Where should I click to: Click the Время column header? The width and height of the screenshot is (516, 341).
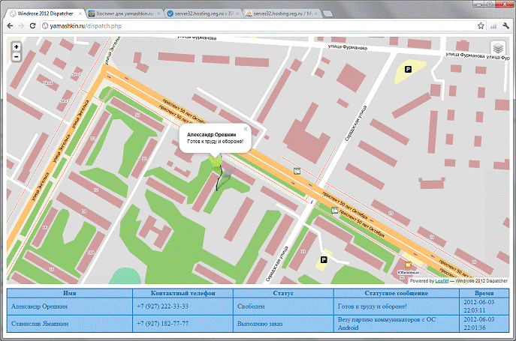click(484, 292)
